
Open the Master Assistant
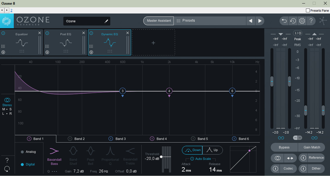click(159, 21)
